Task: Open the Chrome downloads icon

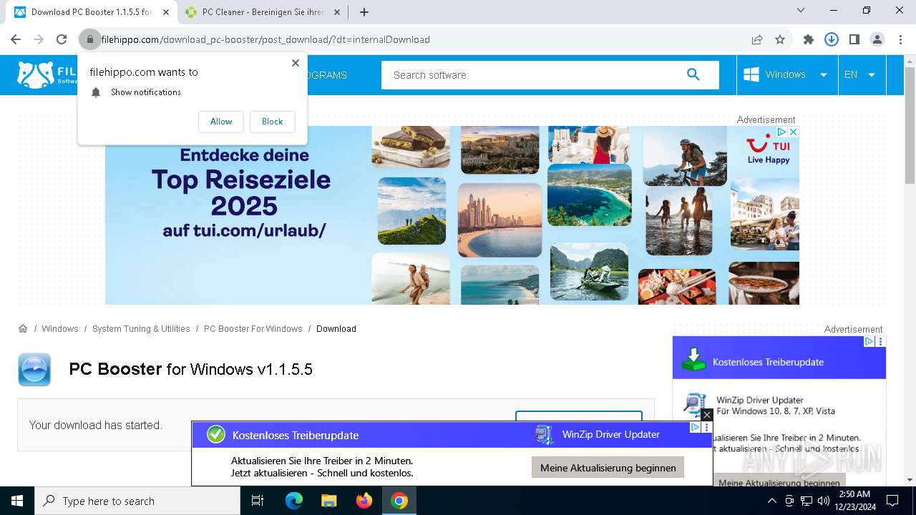Action: coord(832,39)
